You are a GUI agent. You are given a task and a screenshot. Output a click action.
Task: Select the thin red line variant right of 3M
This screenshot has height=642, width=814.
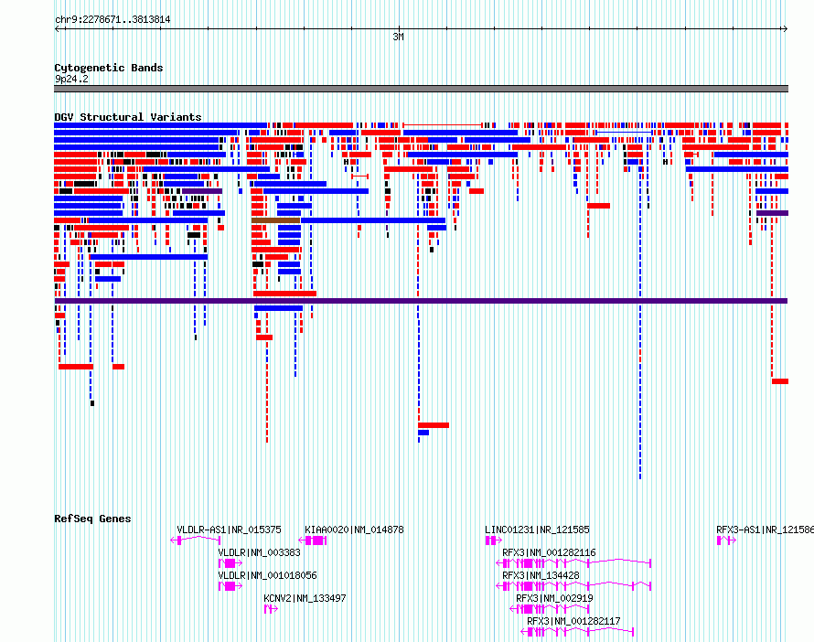(x=443, y=125)
